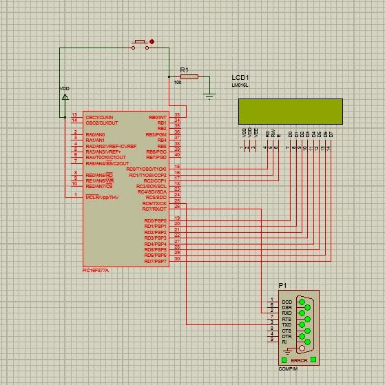Click the left green square beside ERROR

coord(284,360)
